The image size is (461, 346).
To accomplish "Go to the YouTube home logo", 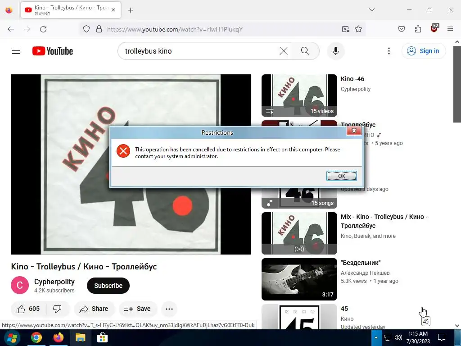I will [53, 51].
